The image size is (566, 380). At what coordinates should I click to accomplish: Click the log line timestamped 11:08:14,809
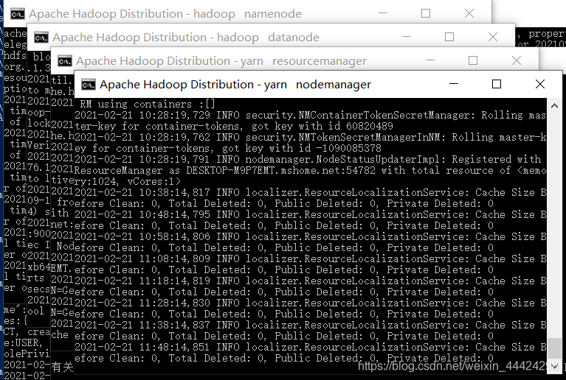pyautogui.click(x=310, y=258)
